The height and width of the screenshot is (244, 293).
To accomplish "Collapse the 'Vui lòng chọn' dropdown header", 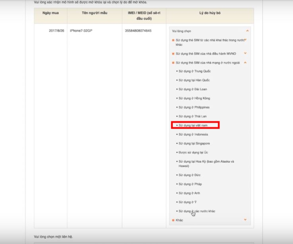I will click(247, 31).
